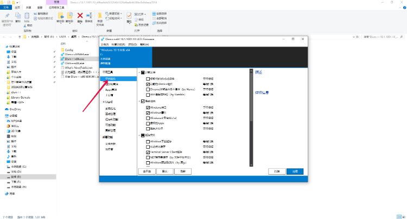Image resolution: width=407 pixels, height=219 pixels.
Task: Check the WPS (by Kambin) checkbox
Action: pyautogui.click(x=148, y=95)
